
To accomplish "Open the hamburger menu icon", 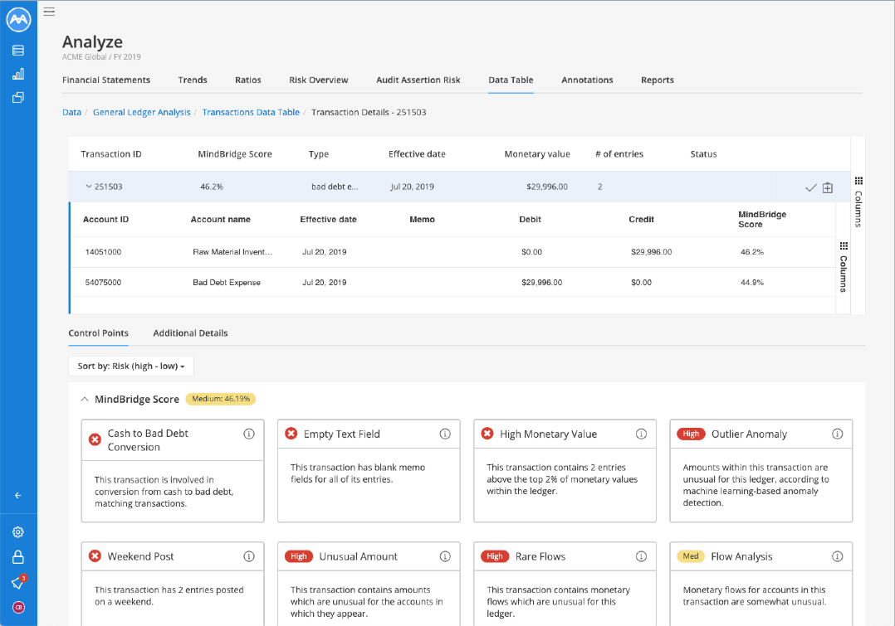I will pos(49,12).
